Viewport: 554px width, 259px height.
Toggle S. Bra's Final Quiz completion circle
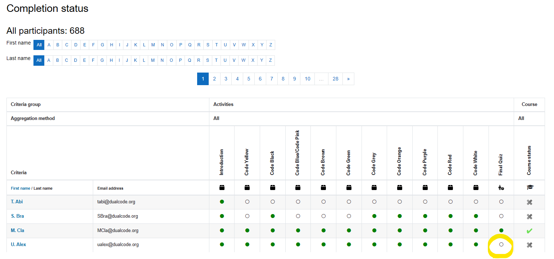click(x=501, y=216)
